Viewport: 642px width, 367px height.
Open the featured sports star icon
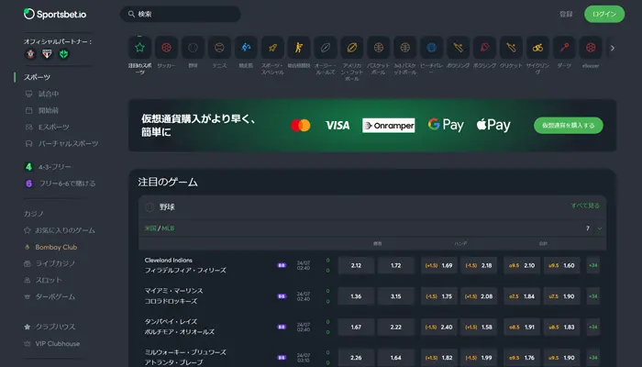(x=139, y=48)
